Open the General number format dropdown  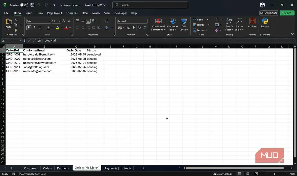coord(146,21)
